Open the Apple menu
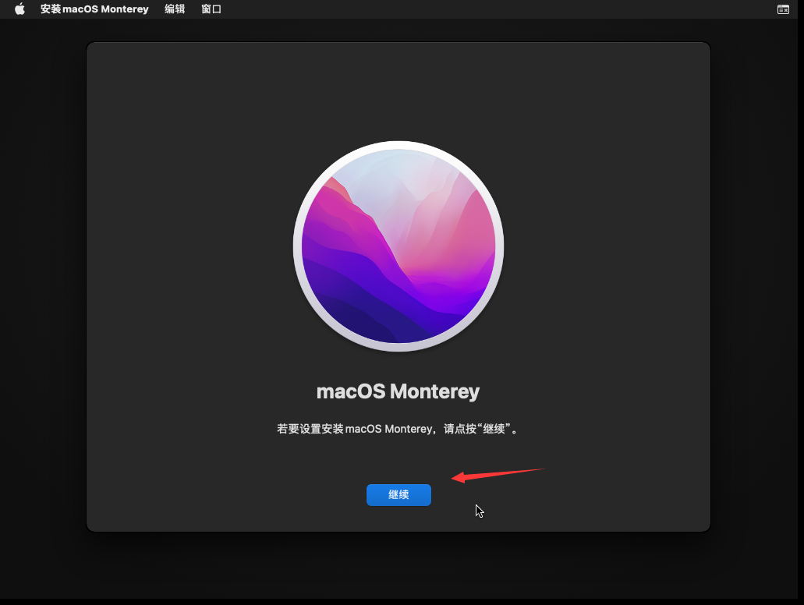The image size is (804, 605). point(19,9)
